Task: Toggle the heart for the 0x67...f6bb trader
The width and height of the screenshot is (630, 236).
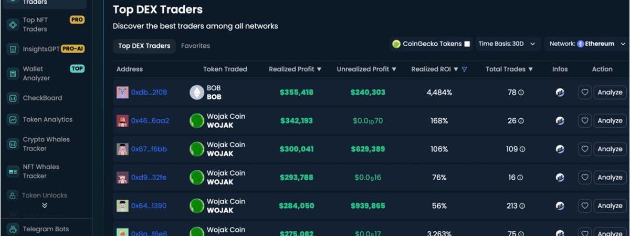Action: coord(585,149)
